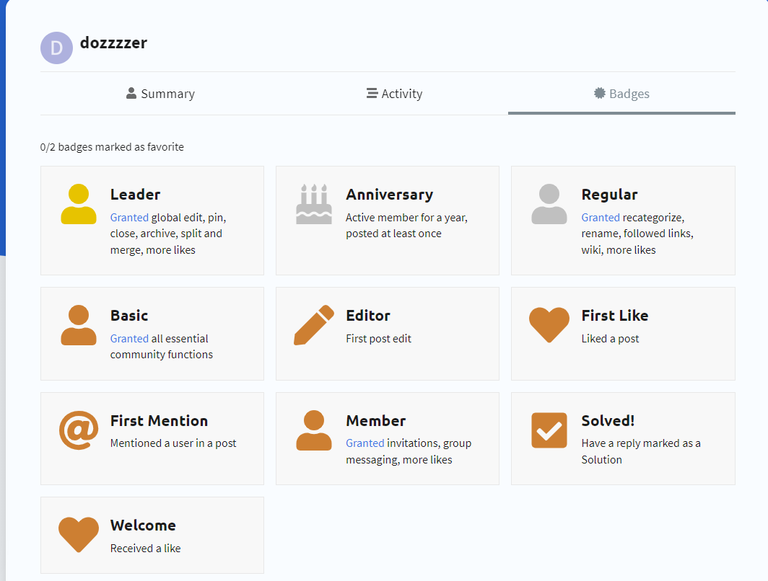Click the dozzzzer username heading
Viewport: 768px width, 581px height.
tap(113, 43)
